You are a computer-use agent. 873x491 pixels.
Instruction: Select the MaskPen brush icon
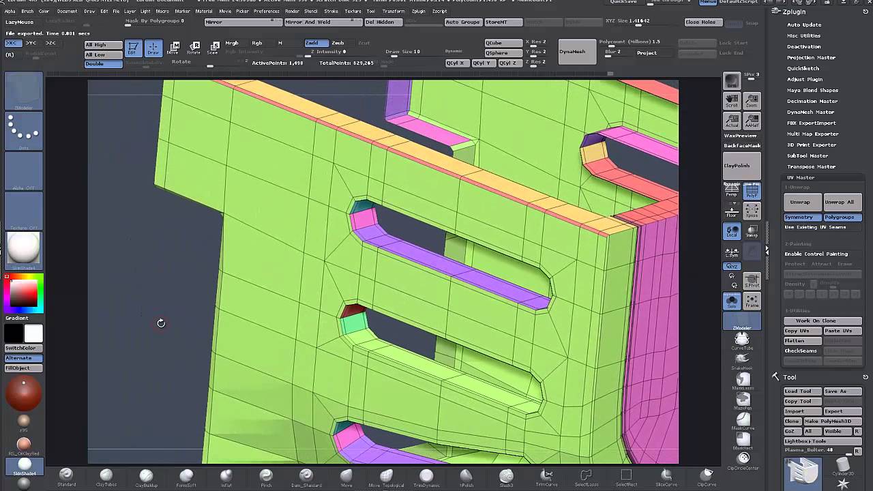(x=742, y=400)
